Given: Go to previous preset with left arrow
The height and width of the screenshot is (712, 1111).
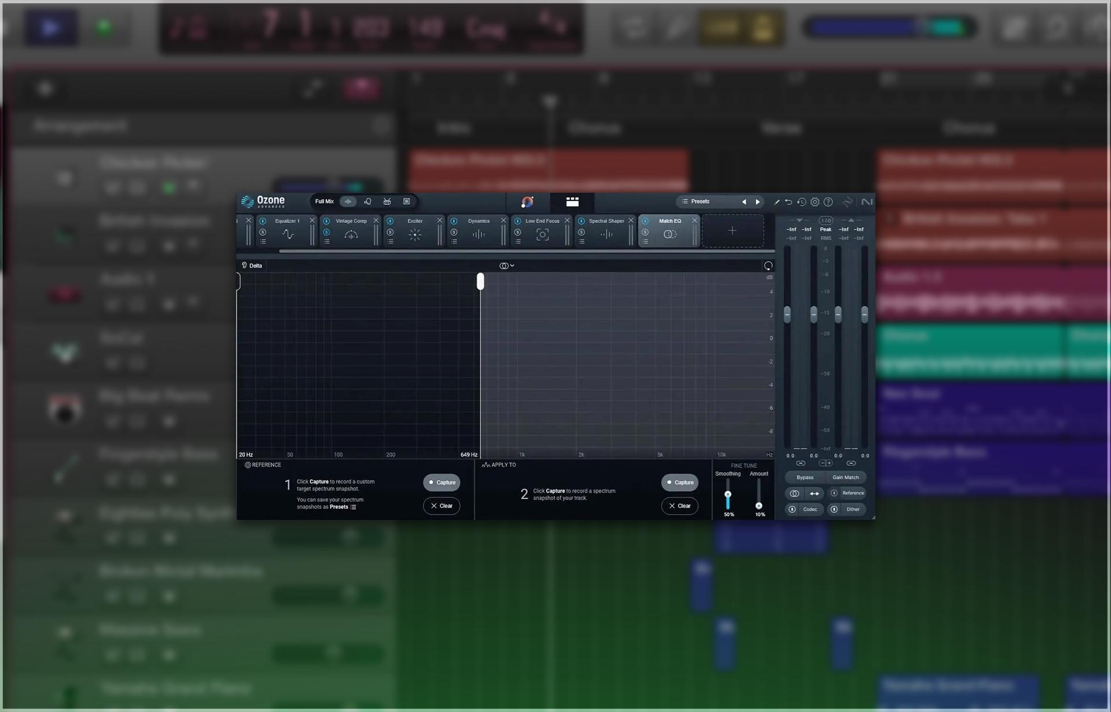Looking at the screenshot, I should 744,202.
